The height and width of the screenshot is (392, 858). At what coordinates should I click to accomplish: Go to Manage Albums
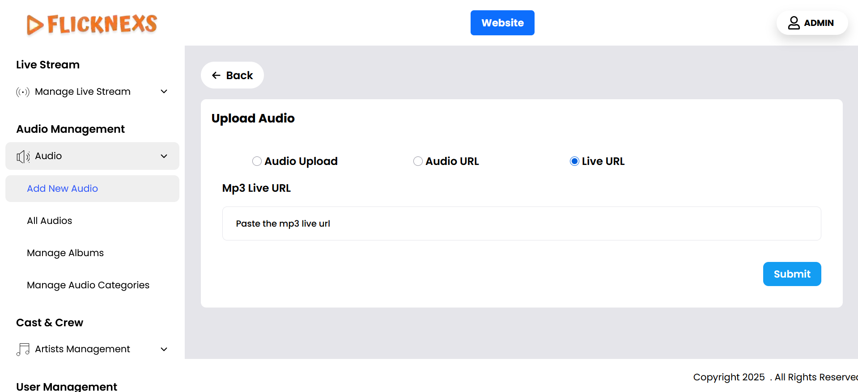coord(65,253)
